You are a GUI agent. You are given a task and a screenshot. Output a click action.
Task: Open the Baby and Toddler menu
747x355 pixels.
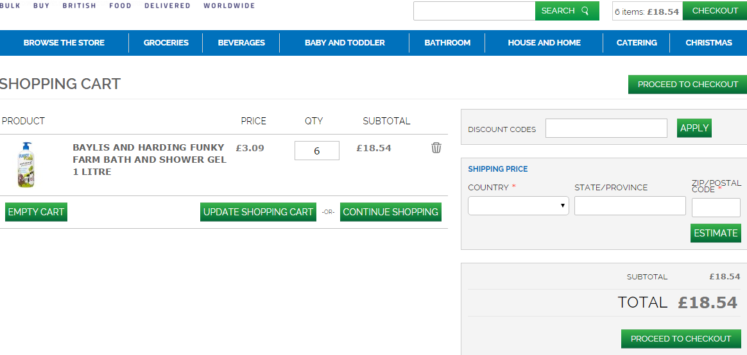(x=345, y=43)
